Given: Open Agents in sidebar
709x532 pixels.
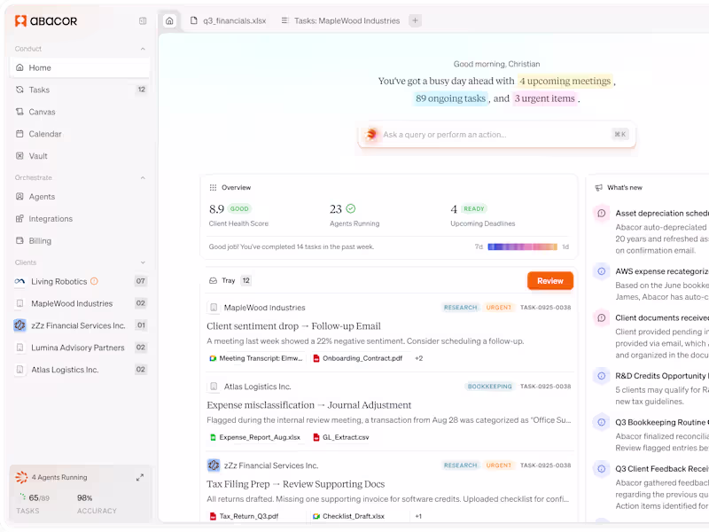Looking at the screenshot, I should 80,197.
